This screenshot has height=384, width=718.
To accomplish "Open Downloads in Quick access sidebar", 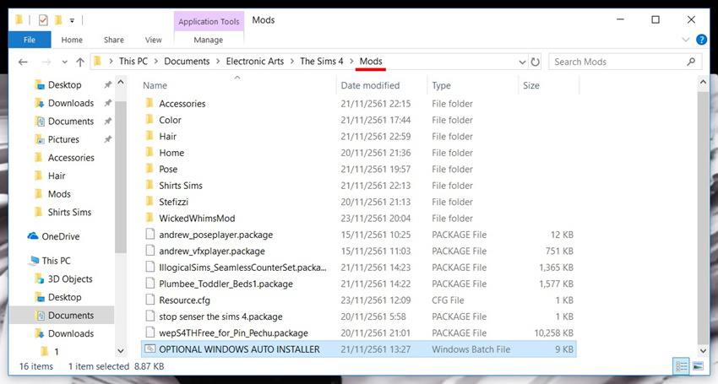I will pos(70,103).
